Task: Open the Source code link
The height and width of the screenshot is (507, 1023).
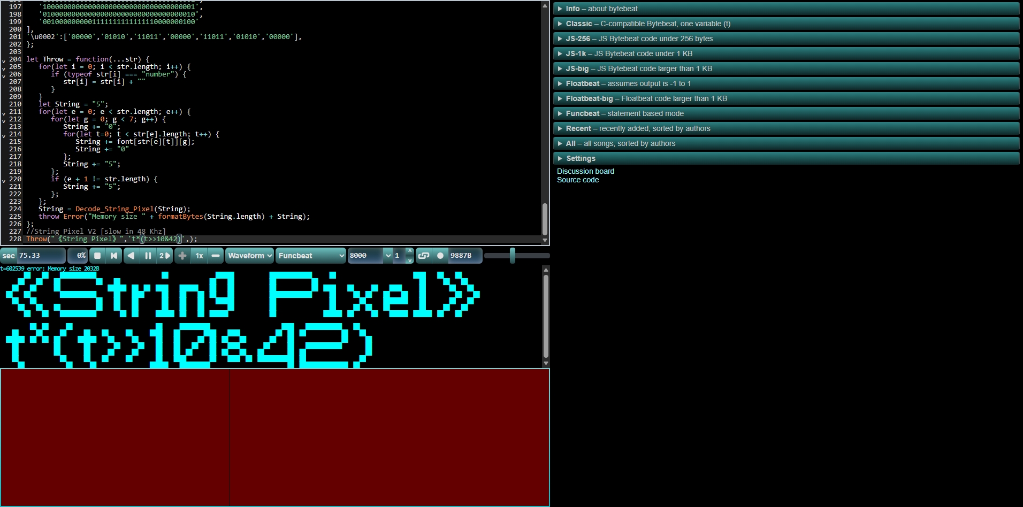Action: point(578,180)
